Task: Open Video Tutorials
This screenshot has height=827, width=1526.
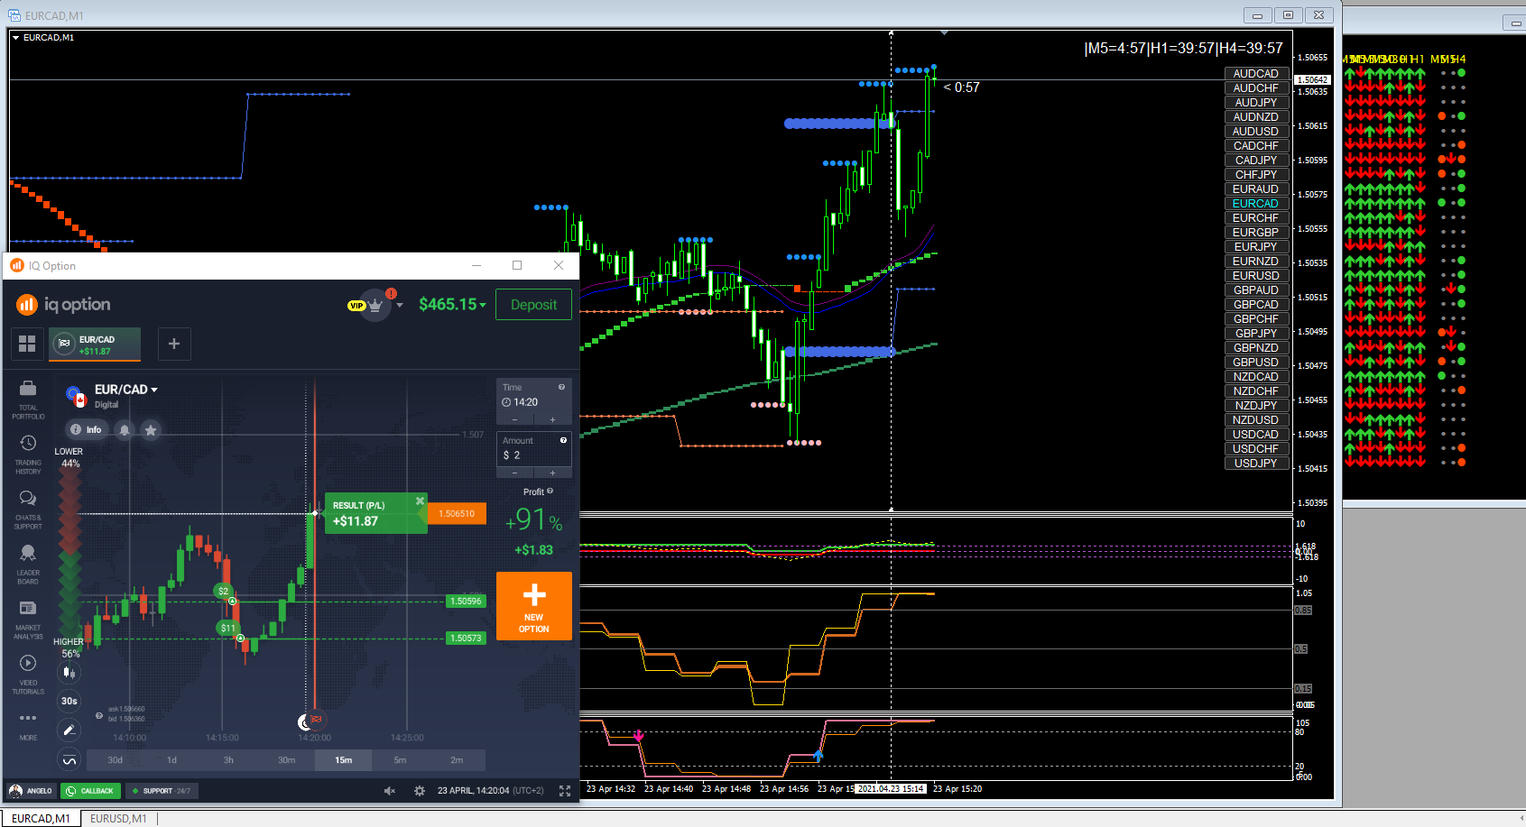Action: (28, 675)
